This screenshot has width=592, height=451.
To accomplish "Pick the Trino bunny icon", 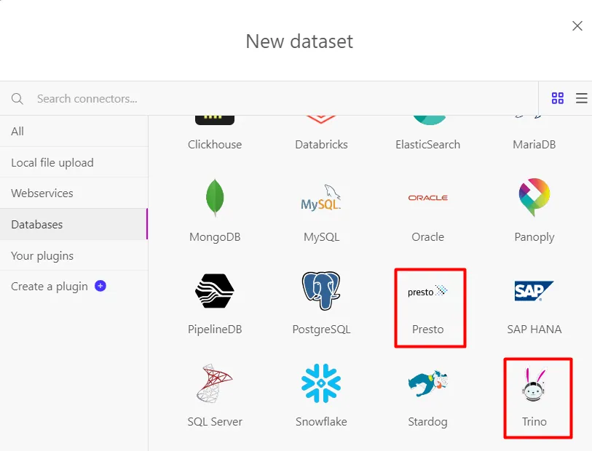I will pos(534,385).
